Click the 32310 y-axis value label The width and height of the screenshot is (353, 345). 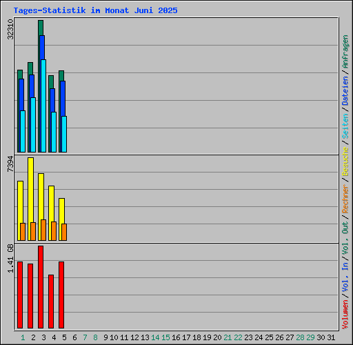point(10,29)
